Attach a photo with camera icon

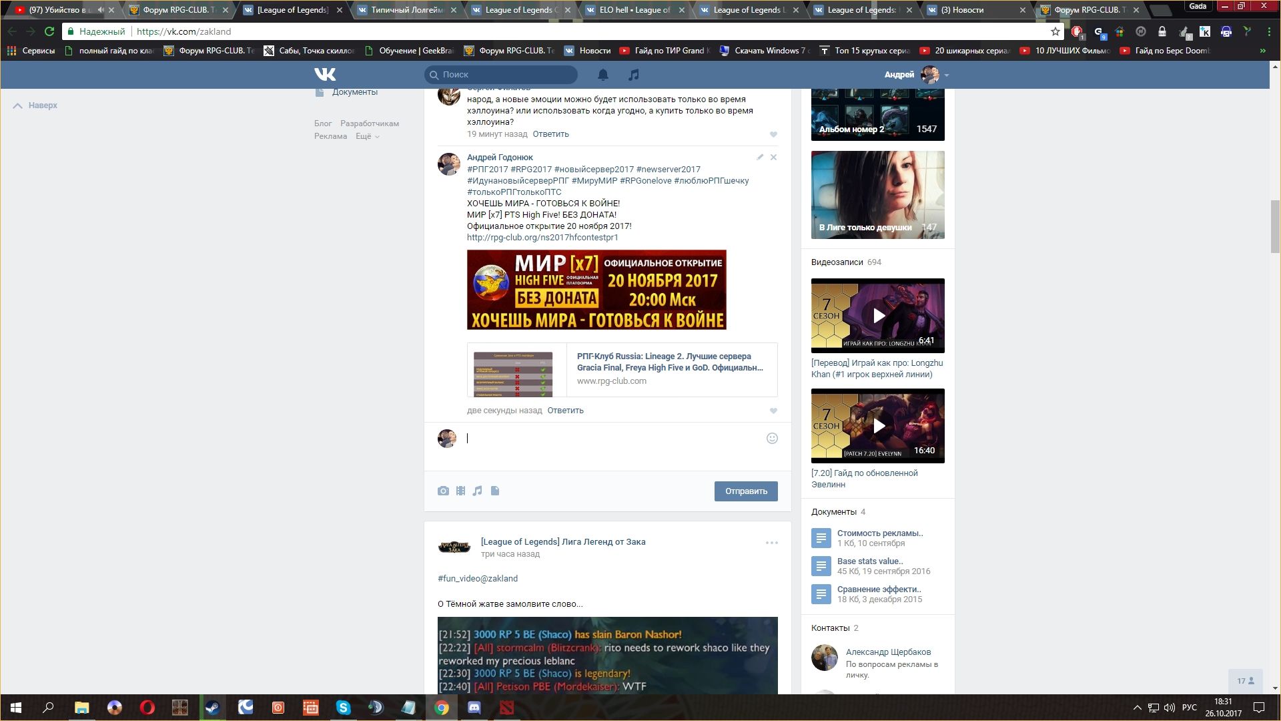click(x=443, y=491)
